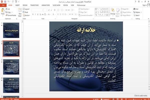Click the Cut scissors icon
Screen dimensions: 150x100
pos(6,9)
